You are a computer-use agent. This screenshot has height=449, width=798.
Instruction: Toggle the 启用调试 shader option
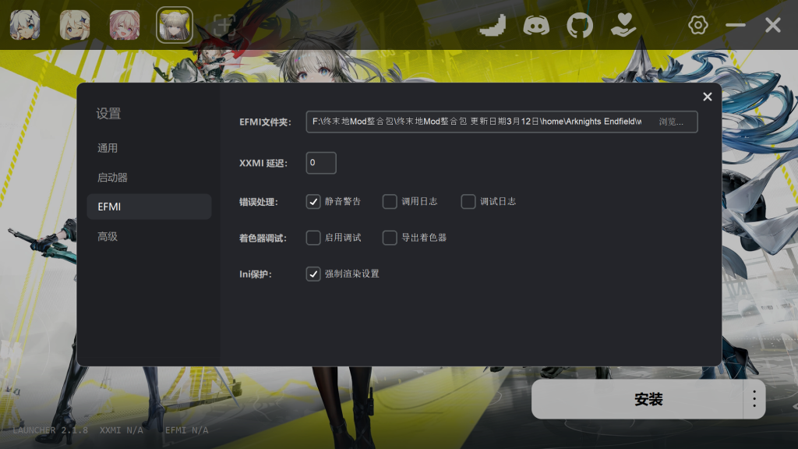tap(314, 238)
